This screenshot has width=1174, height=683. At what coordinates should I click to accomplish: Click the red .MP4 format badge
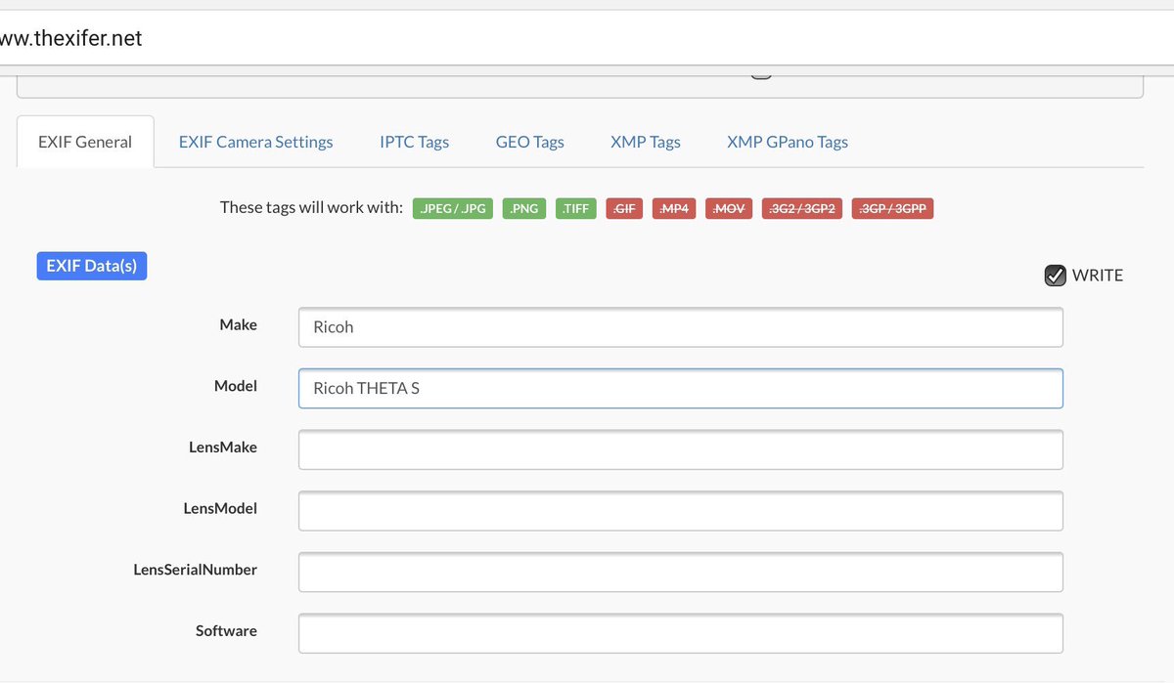[674, 208]
